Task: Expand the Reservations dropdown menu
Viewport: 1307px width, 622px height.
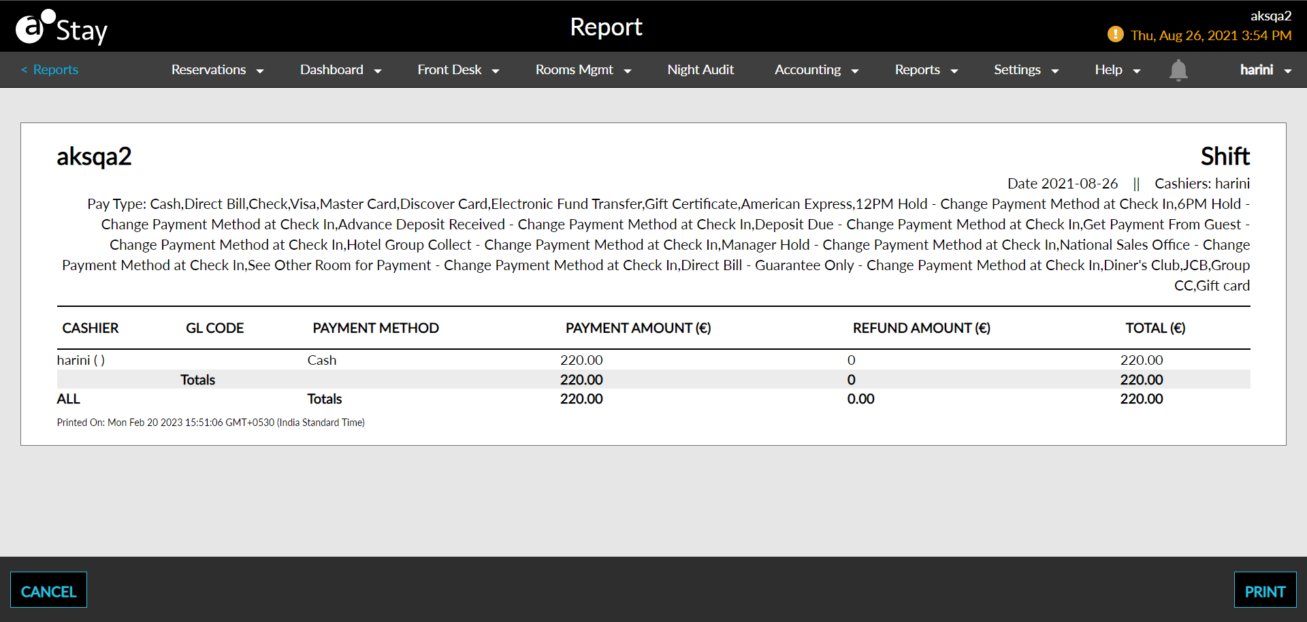Action: tap(216, 70)
